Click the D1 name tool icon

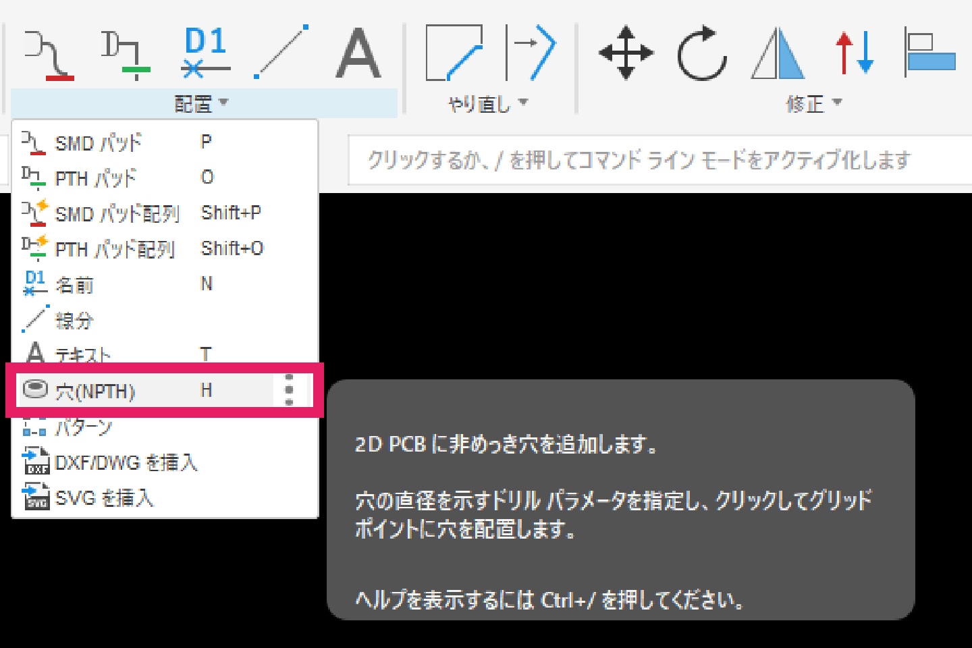pyautogui.click(x=205, y=53)
